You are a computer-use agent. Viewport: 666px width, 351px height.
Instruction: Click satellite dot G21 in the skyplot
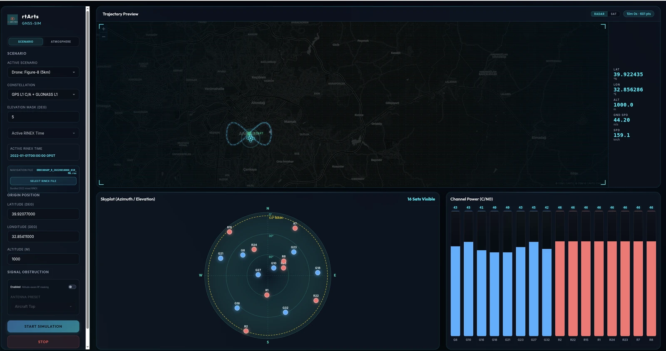[221, 258]
